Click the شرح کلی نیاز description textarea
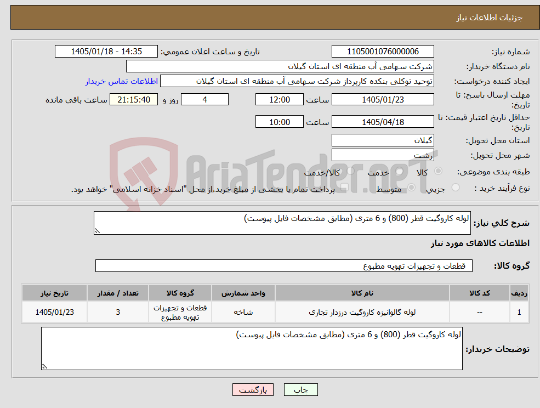The image size is (540, 408). pyautogui.click(x=282, y=223)
